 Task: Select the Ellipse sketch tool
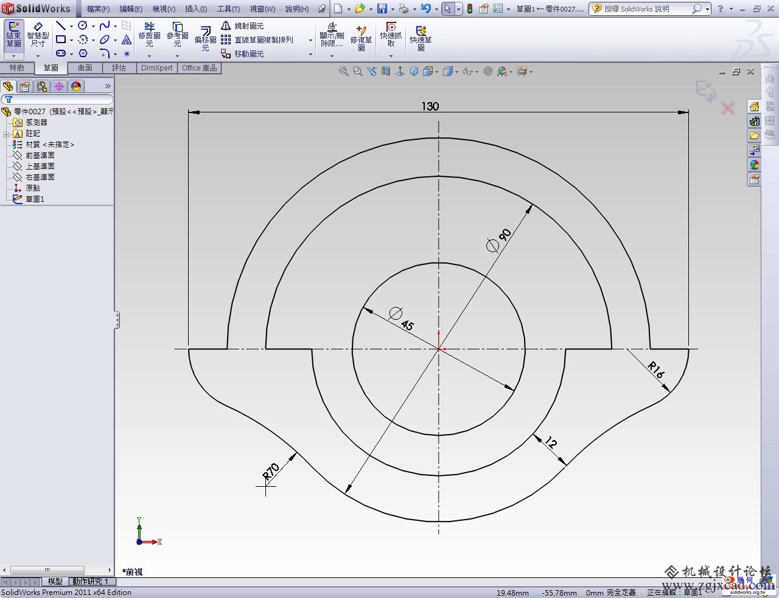pyautogui.click(x=105, y=40)
